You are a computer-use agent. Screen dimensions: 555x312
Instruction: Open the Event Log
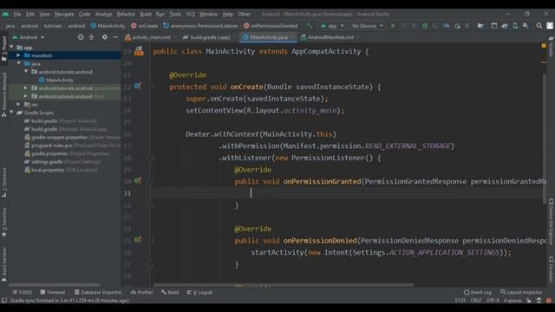(x=478, y=292)
